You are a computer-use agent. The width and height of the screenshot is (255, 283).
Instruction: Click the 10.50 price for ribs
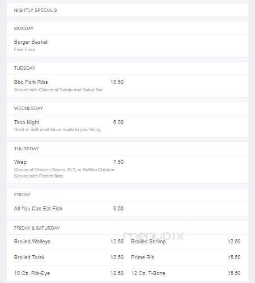pos(117,82)
